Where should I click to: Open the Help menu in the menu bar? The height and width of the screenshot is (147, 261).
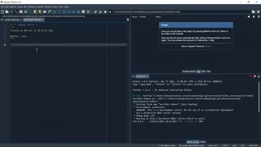[x=66, y=7]
